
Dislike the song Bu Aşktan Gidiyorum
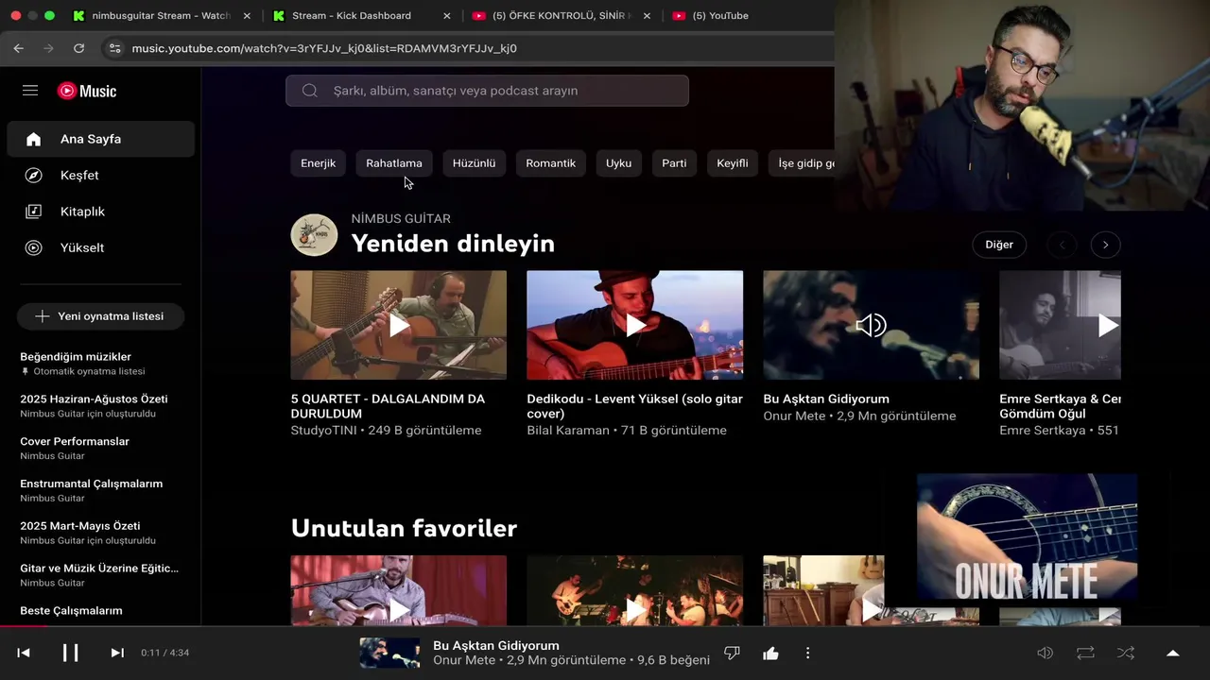pyautogui.click(x=732, y=653)
